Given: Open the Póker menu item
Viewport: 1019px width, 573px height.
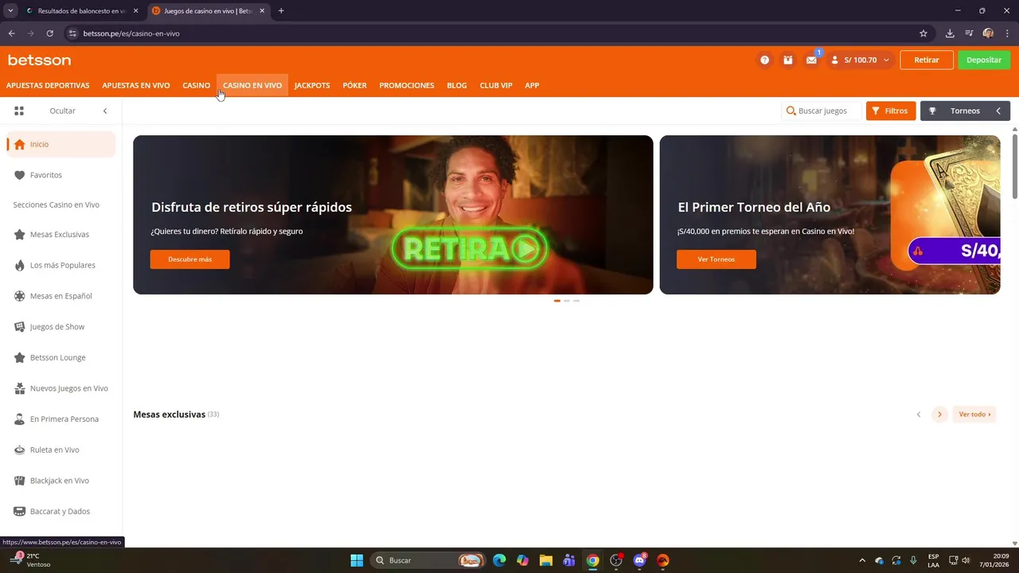Looking at the screenshot, I should 355,85.
